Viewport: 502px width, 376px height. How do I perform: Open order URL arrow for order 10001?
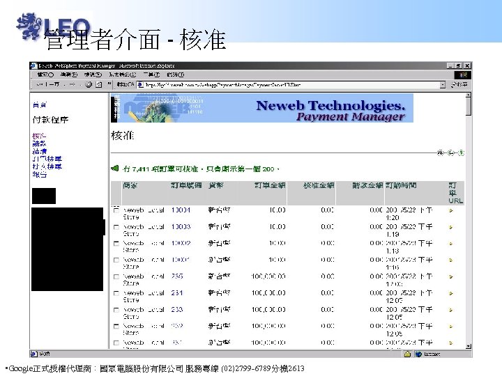[x=451, y=260]
